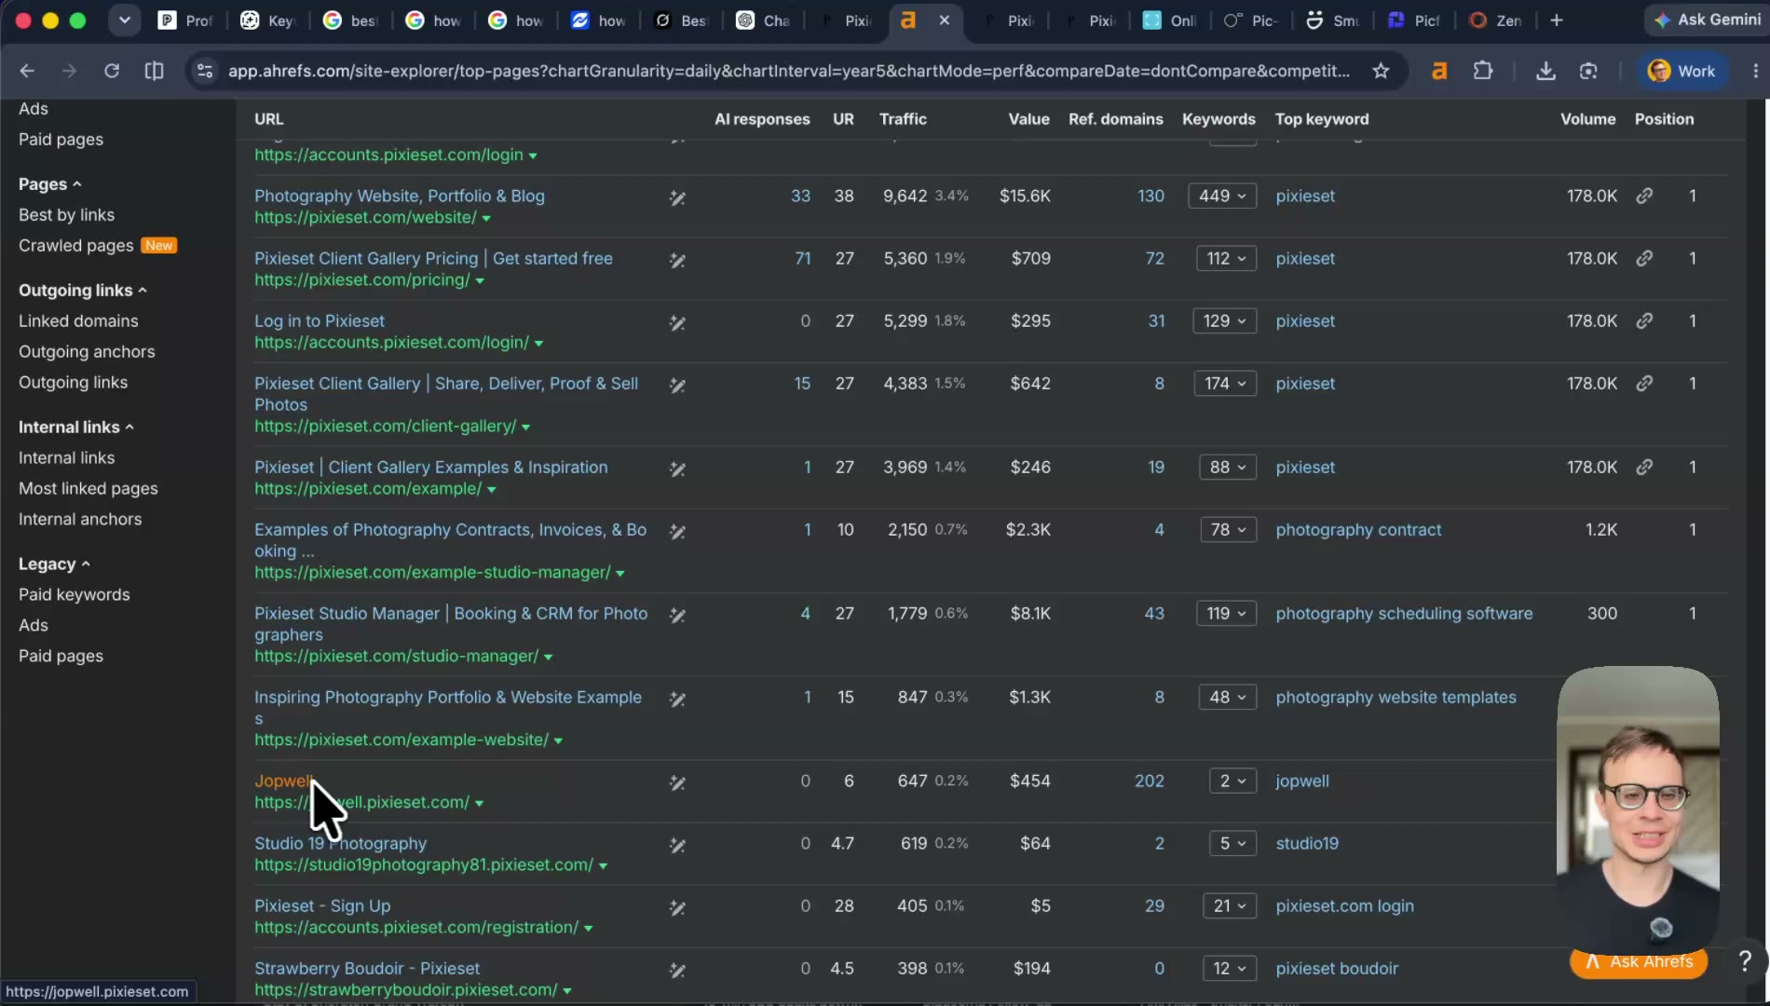Viewport: 1770px width, 1006px height.
Task: Click the link icon beside volume in pricing row
Action: pos(1644,258)
